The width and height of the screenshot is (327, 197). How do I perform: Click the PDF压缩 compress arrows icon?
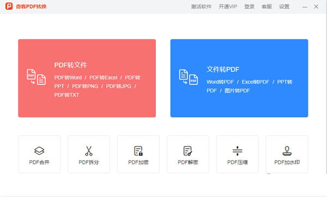click(237, 151)
